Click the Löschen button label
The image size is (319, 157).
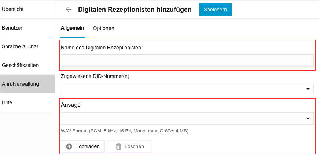(x=134, y=146)
